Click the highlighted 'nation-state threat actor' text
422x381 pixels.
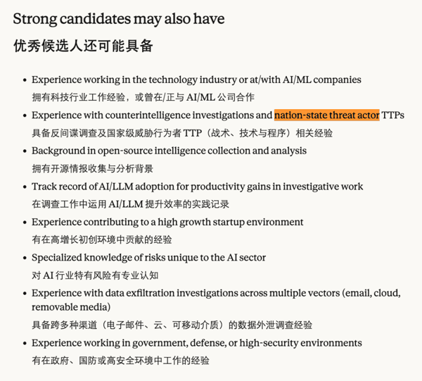327,115
